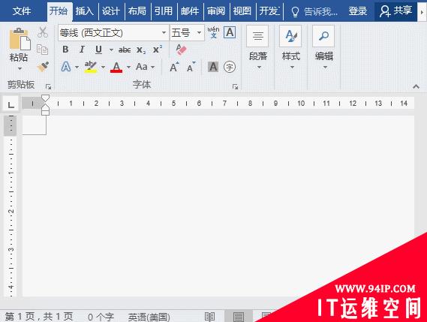Click the 告诉我 search field
Viewport: 427px width, 322px height.
[x=314, y=12]
